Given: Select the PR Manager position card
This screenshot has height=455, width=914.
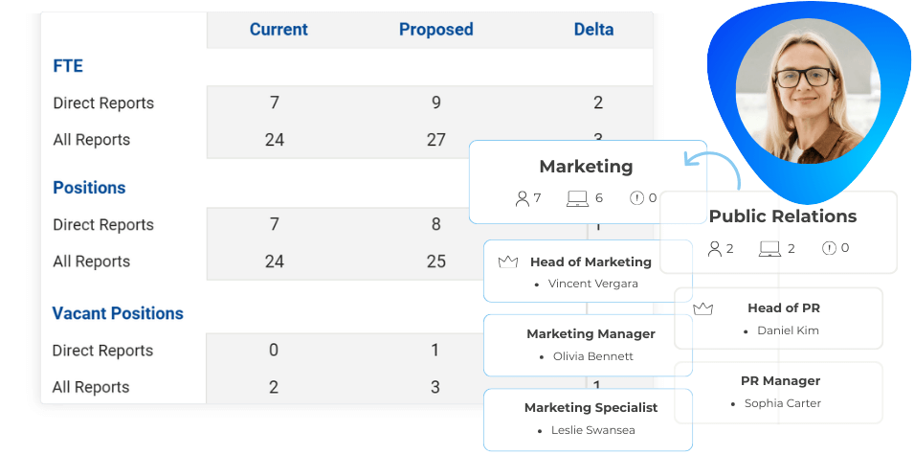Looking at the screenshot, I should pyautogui.click(x=780, y=392).
